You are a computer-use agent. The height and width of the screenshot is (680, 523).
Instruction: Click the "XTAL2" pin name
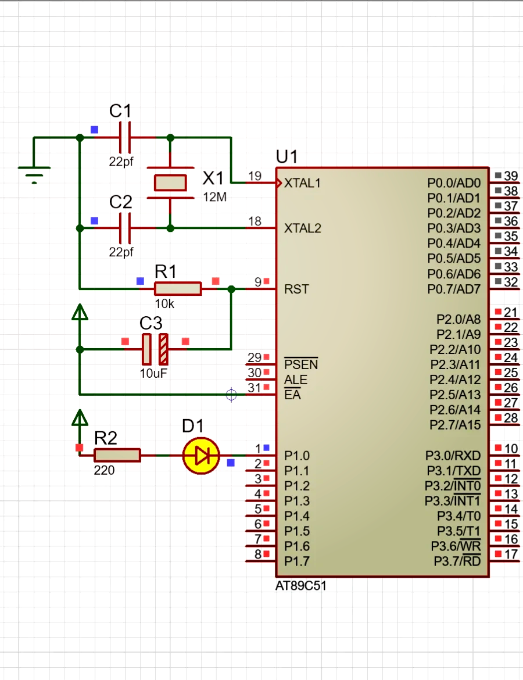(x=303, y=228)
